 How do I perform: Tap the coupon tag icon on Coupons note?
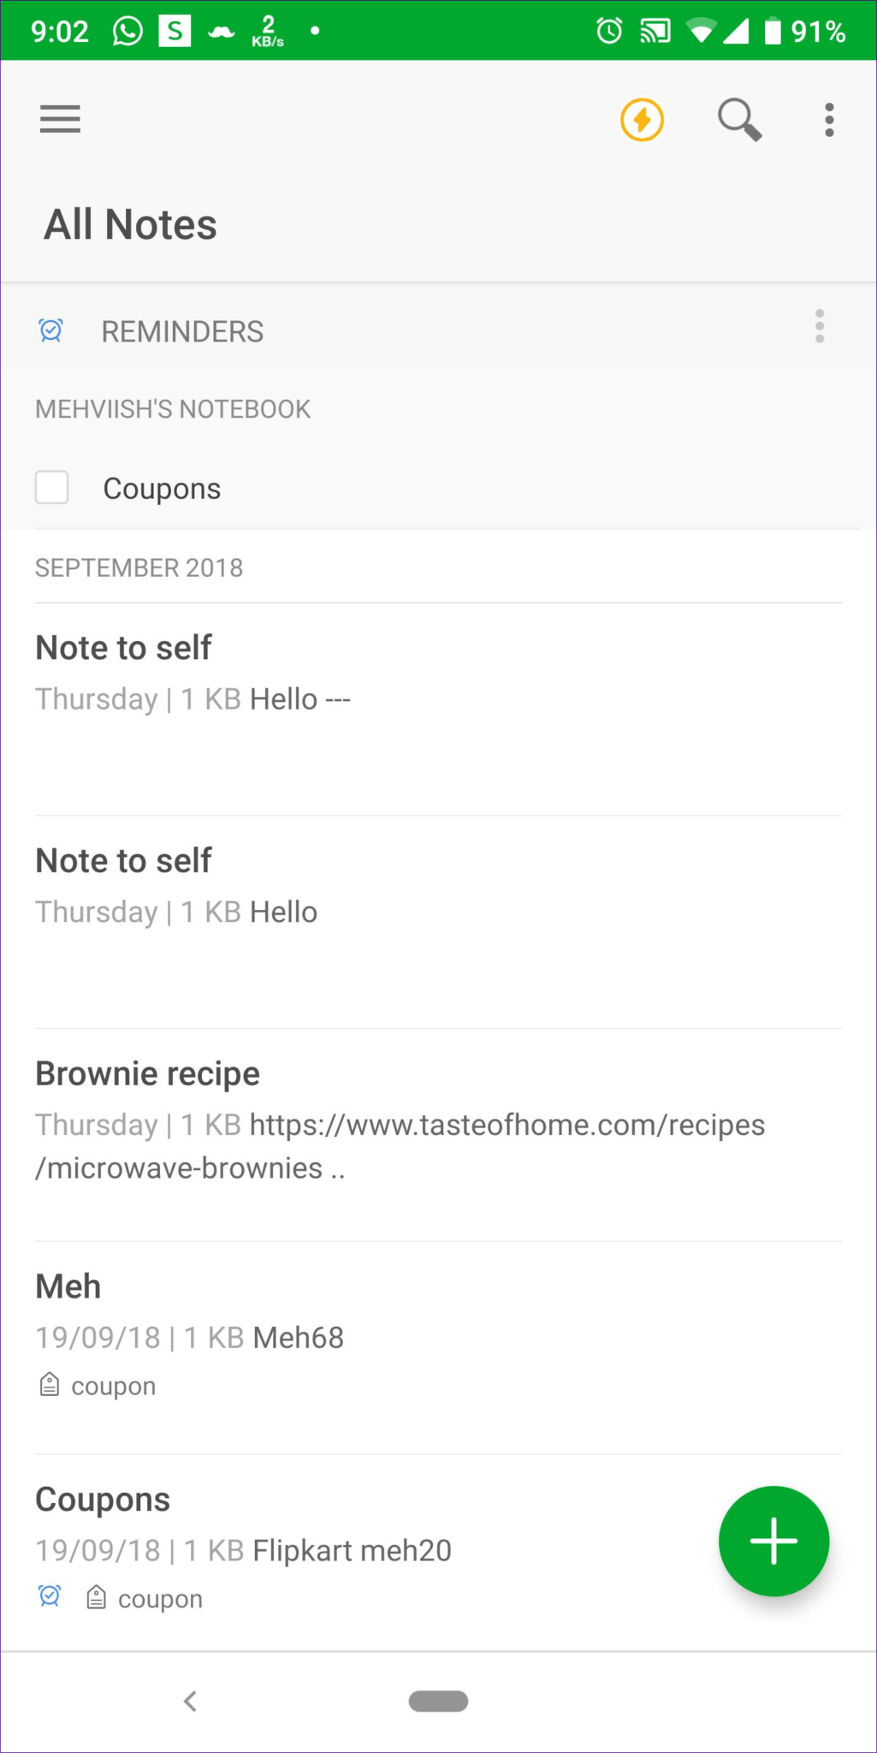click(97, 1598)
